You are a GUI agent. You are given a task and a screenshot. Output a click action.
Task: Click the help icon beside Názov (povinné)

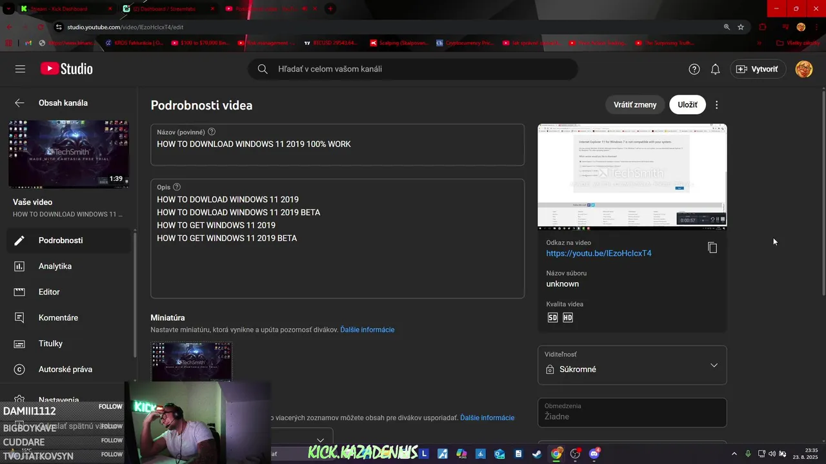point(212,131)
